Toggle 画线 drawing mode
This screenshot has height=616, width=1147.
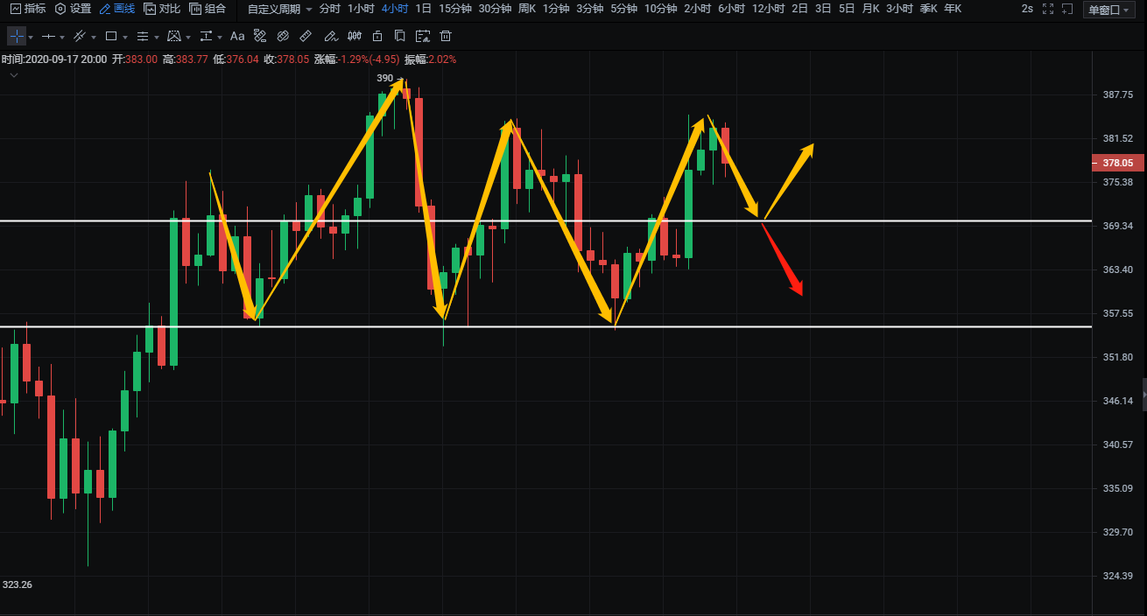coord(116,9)
